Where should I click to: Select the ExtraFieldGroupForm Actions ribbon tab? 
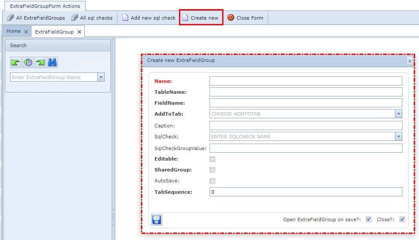[45, 6]
